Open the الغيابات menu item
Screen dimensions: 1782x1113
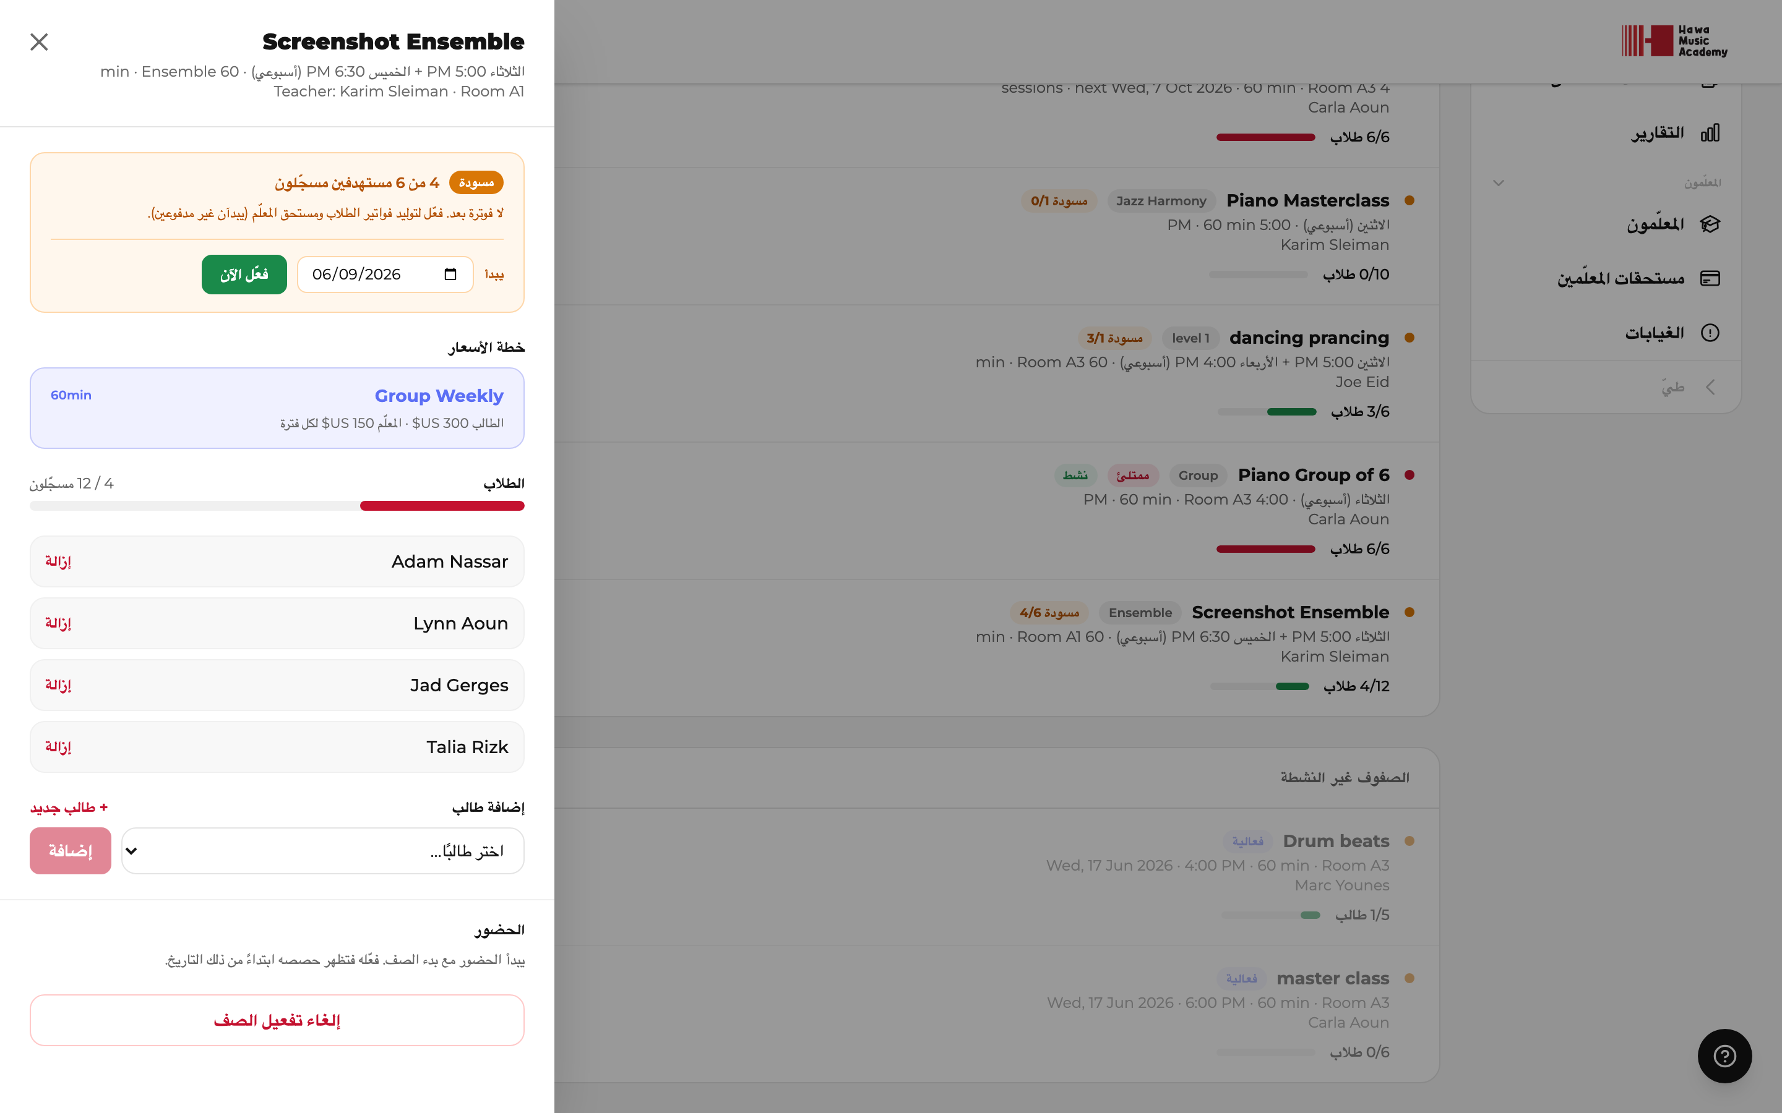click(1606, 333)
